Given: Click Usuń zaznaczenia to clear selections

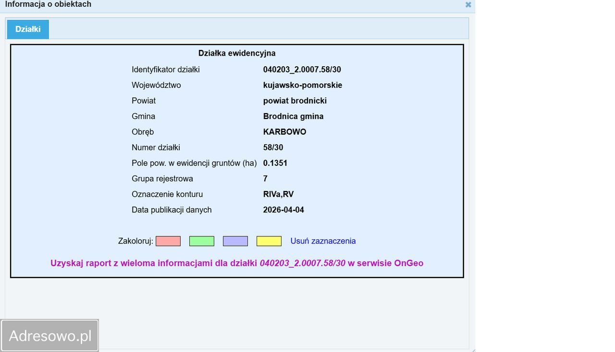Looking at the screenshot, I should (322, 241).
